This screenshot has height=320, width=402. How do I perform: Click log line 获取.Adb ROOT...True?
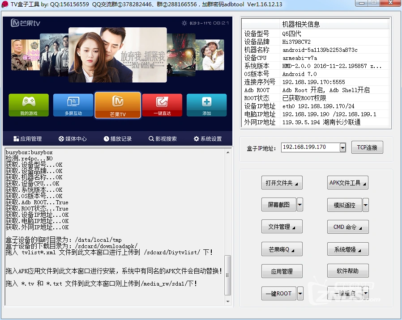[x=37, y=202]
